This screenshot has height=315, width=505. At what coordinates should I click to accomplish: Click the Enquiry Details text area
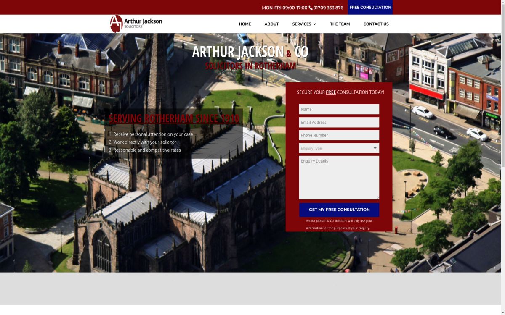[x=339, y=177]
